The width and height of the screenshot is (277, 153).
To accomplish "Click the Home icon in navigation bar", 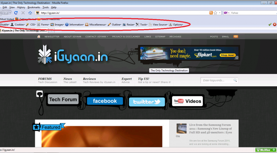I will tap(30, 13).
